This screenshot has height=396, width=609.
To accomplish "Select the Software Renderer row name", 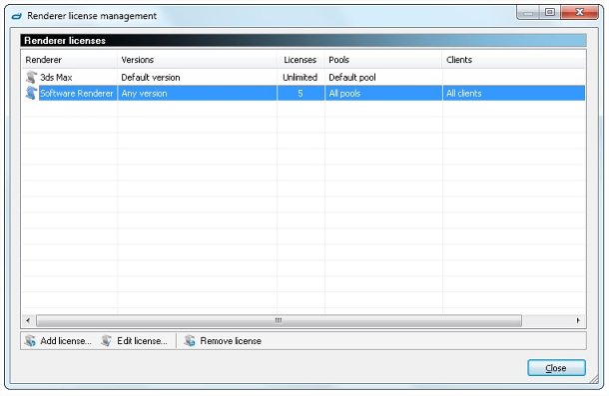I will [x=77, y=93].
